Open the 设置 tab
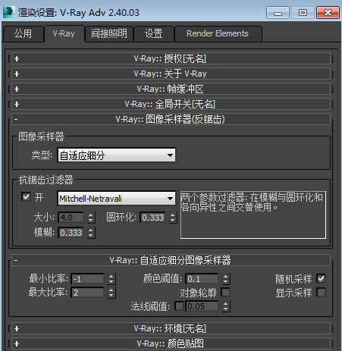342x351 pixels. pyautogui.click(x=154, y=33)
